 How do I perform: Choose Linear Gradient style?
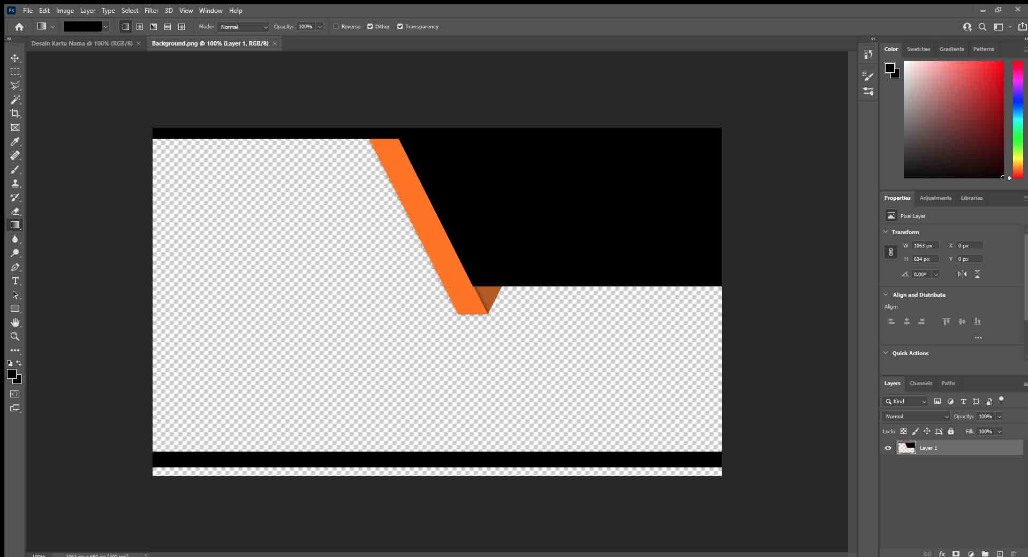coord(126,27)
